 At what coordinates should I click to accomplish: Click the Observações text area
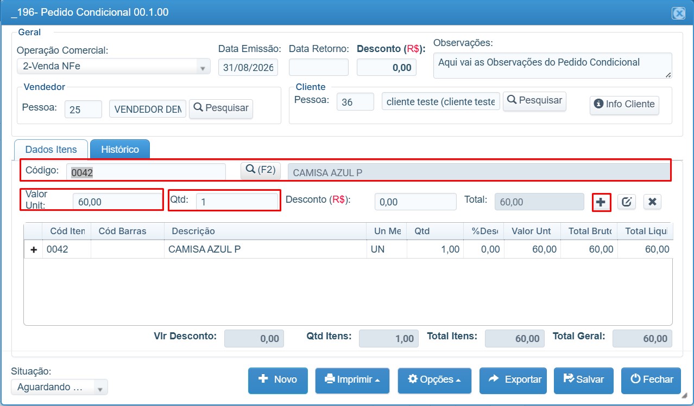(553, 66)
